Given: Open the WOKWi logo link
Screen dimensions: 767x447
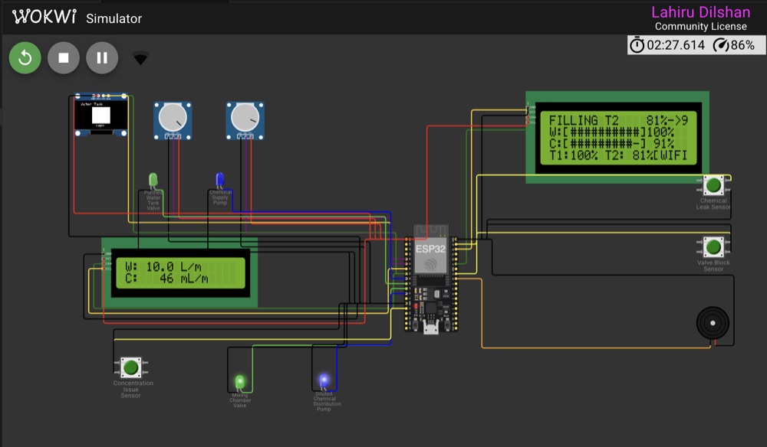Looking at the screenshot, I should (x=44, y=17).
